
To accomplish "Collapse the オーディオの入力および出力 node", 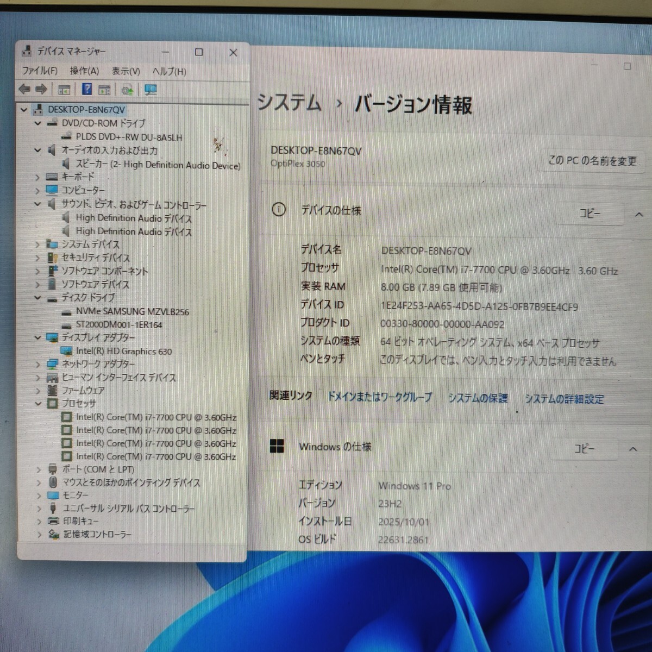I will pos(38,151).
